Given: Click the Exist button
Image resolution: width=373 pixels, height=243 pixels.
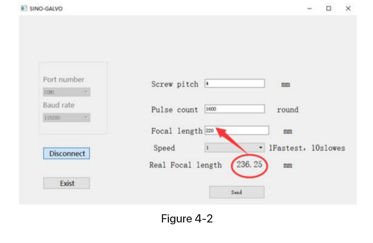Looking at the screenshot, I should (67, 183).
